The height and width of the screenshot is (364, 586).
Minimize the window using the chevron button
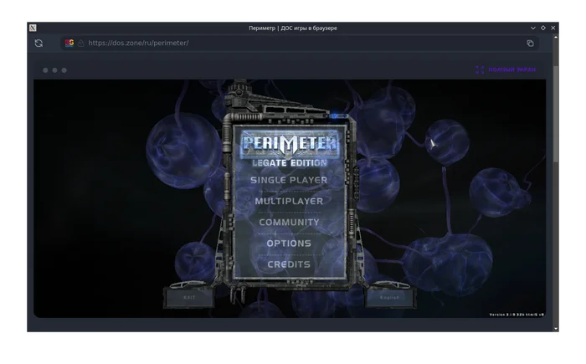(x=533, y=28)
